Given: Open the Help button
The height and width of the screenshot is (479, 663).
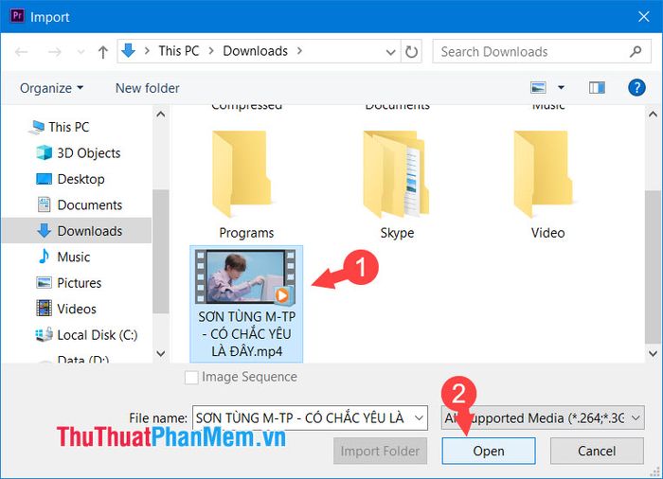Looking at the screenshot, I should (636, 87).
